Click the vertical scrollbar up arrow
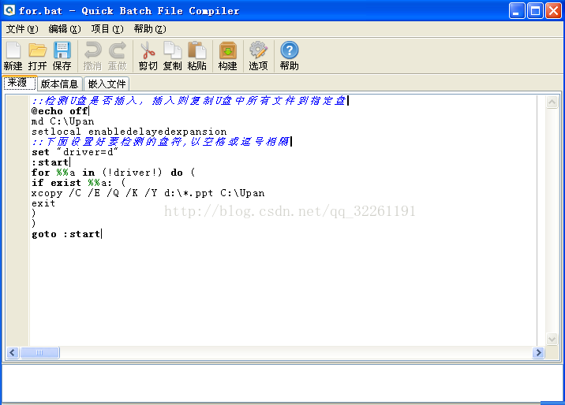Image resolution: width=565 pixels, height=405 pixels. (x=552, y=102)
